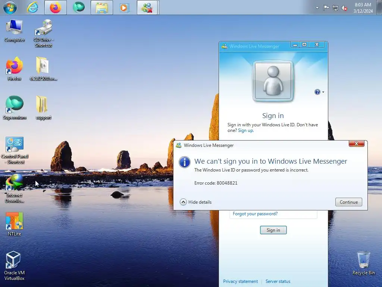Open Action Center flag icon
382x287 pixels.
click(x=326, y=8)
